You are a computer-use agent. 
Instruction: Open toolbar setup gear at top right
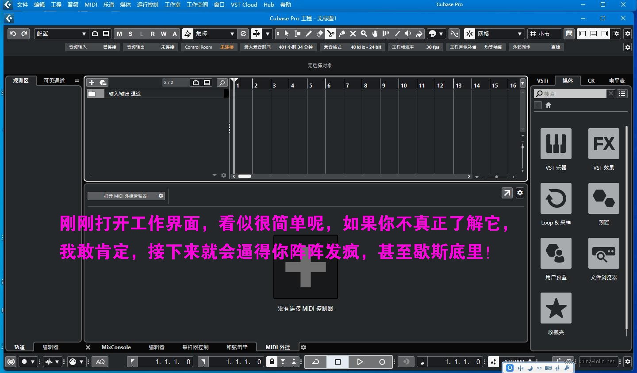tap(627, 34)
